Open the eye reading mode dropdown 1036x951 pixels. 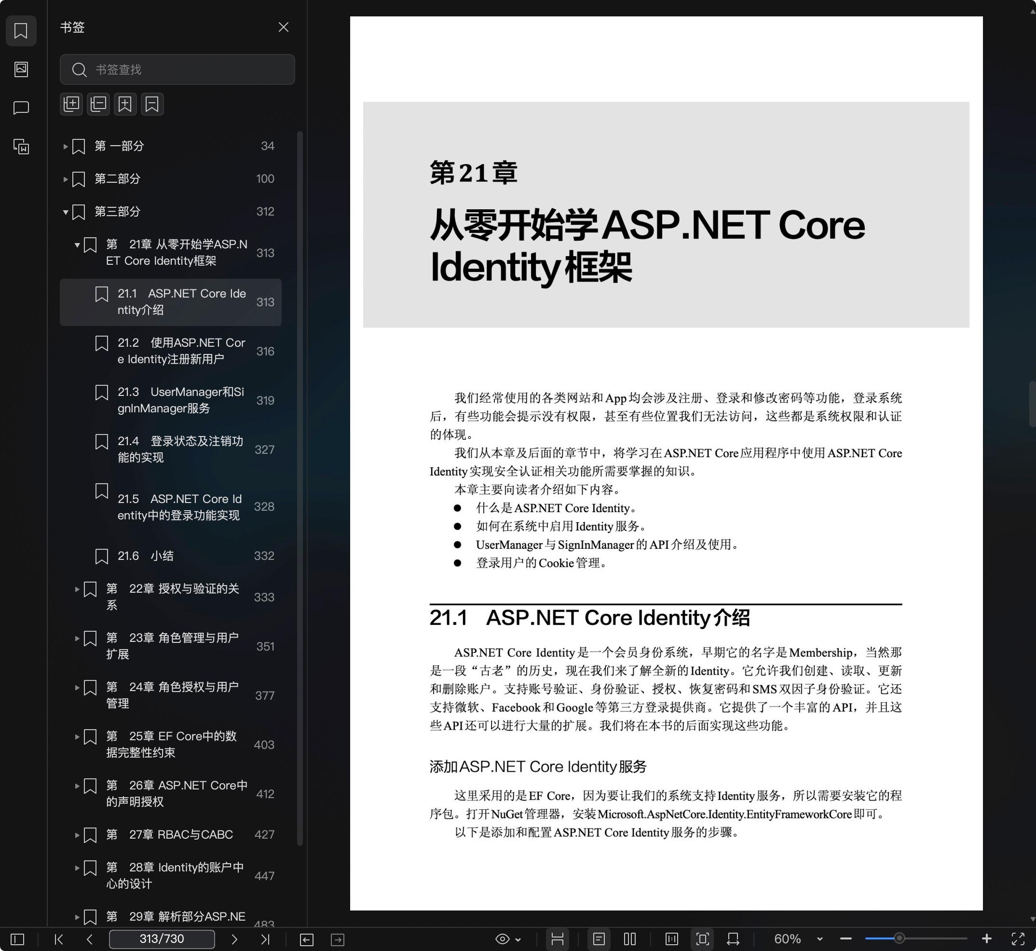coord(508,939)
